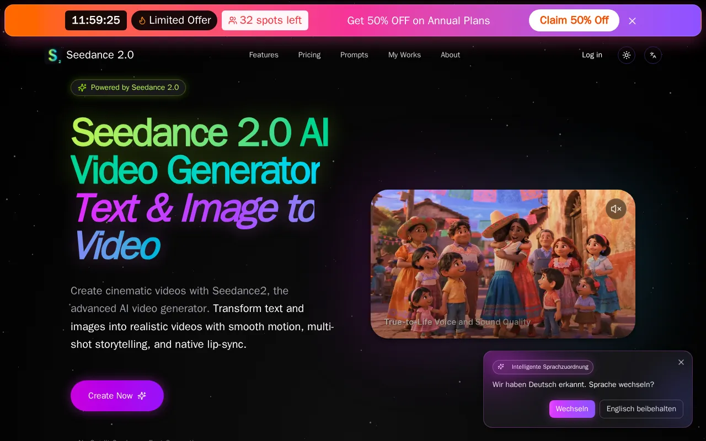
Task: Click the 'Text & Image to Video' heading
Action: tap(193, 227)
